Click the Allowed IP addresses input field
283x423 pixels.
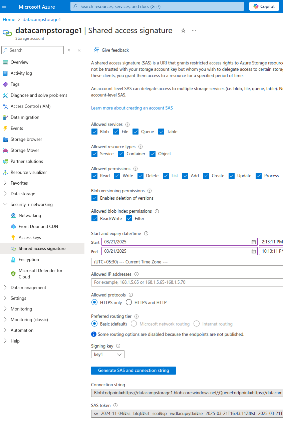pyautogui.click(x=187, y=282)
